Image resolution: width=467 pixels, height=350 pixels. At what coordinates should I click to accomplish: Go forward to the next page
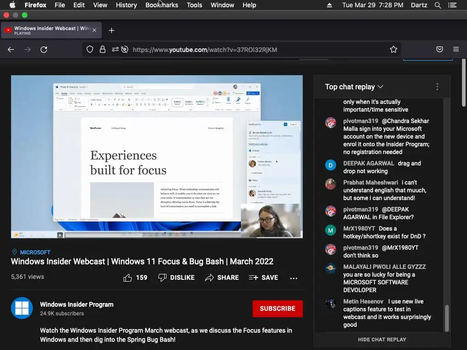(x=27, y=49)
